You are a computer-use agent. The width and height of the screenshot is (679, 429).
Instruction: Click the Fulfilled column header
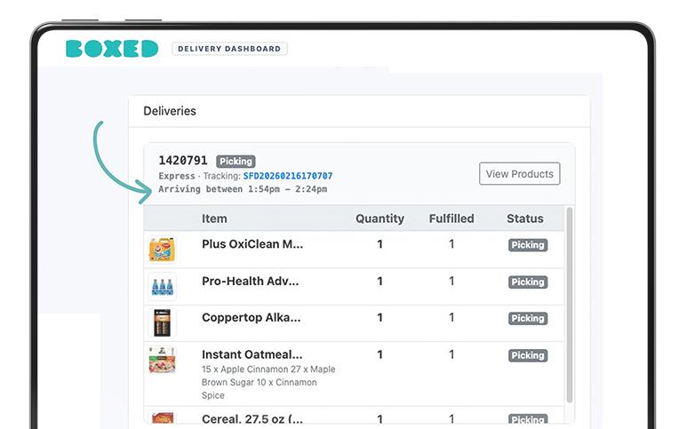451,218
